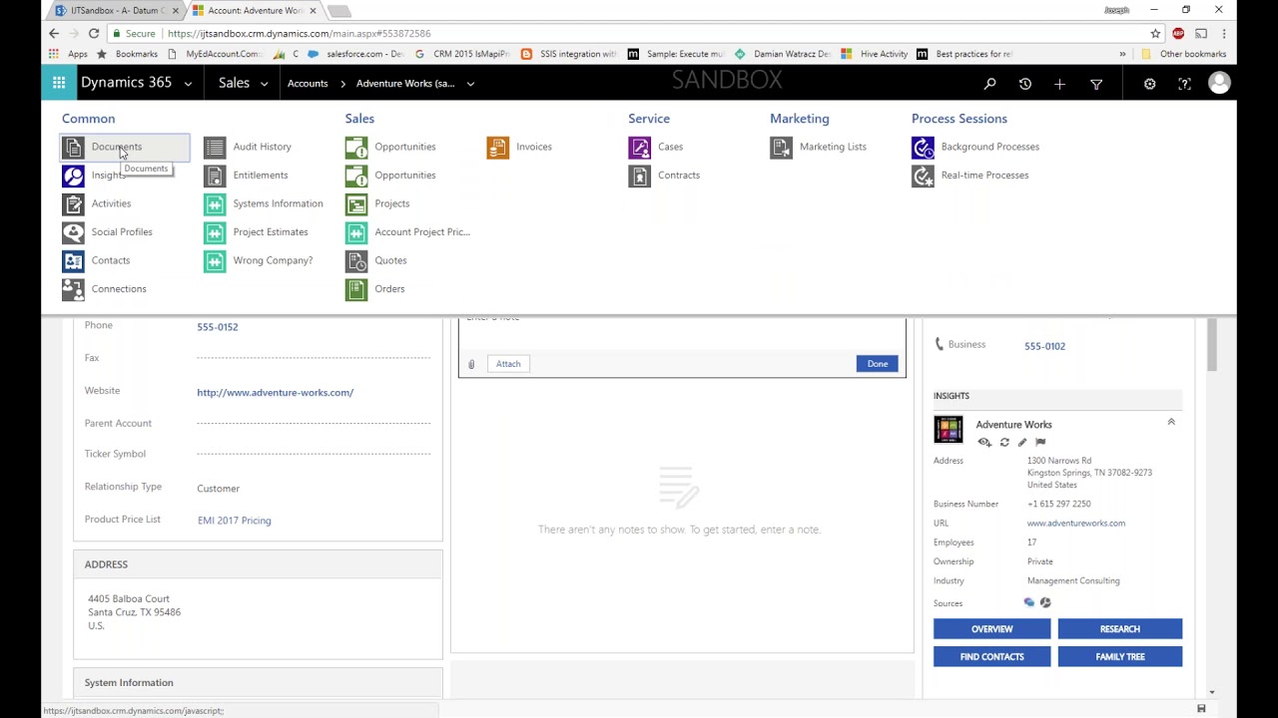
Task: Click the Ticker Symbol field
Action: tap(314, 454)
